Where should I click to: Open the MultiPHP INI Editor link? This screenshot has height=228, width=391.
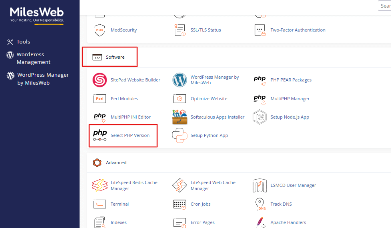coord(130,117)
